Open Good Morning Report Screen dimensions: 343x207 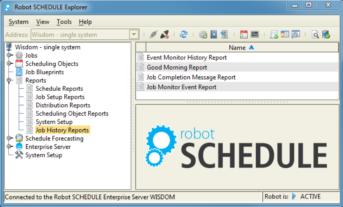point(177,67)
